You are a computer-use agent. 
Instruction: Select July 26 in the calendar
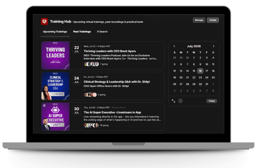[175, 84]
